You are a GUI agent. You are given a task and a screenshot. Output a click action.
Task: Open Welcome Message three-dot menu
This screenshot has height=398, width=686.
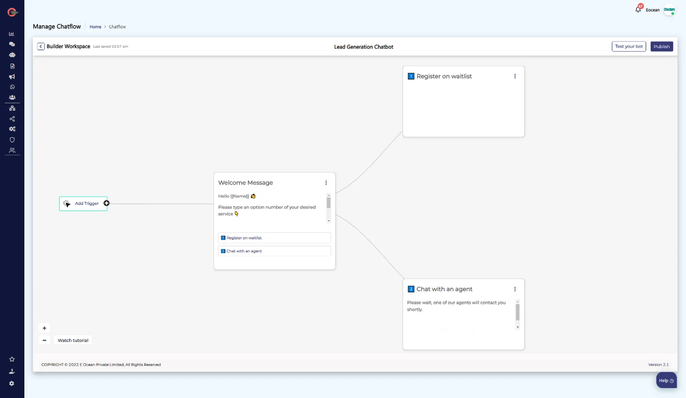pos(326,183)
